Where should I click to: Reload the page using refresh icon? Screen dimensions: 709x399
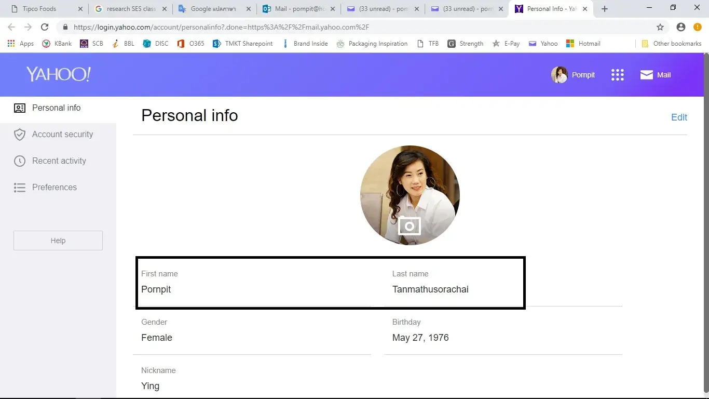click(x=45, y=27)
